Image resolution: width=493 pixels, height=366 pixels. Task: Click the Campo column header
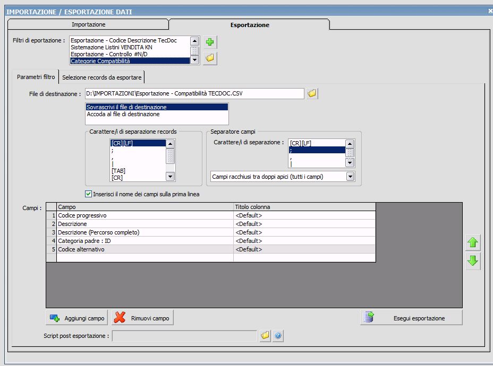[x=145, y=207]
